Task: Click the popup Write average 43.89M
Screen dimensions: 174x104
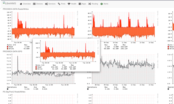Action: click(64, 69)
